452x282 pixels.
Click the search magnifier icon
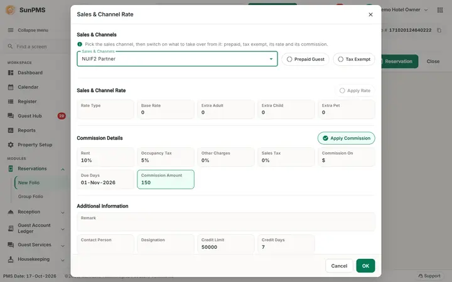(10, 46)
